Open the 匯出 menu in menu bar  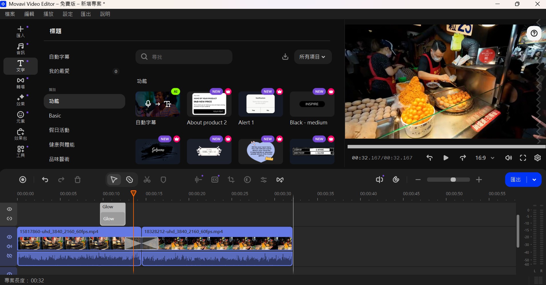pyautogui.click(x=86, y=14)
